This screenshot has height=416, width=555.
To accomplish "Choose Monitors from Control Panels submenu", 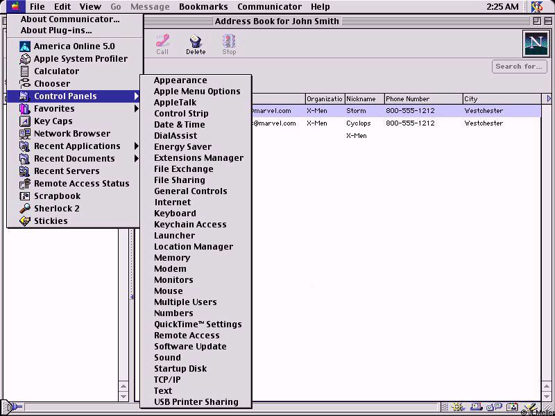I will coord(173,280).
